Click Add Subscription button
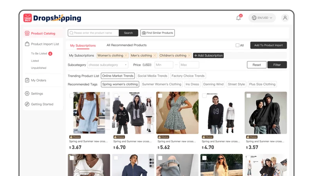313x176 pixels. pos(209,56)
